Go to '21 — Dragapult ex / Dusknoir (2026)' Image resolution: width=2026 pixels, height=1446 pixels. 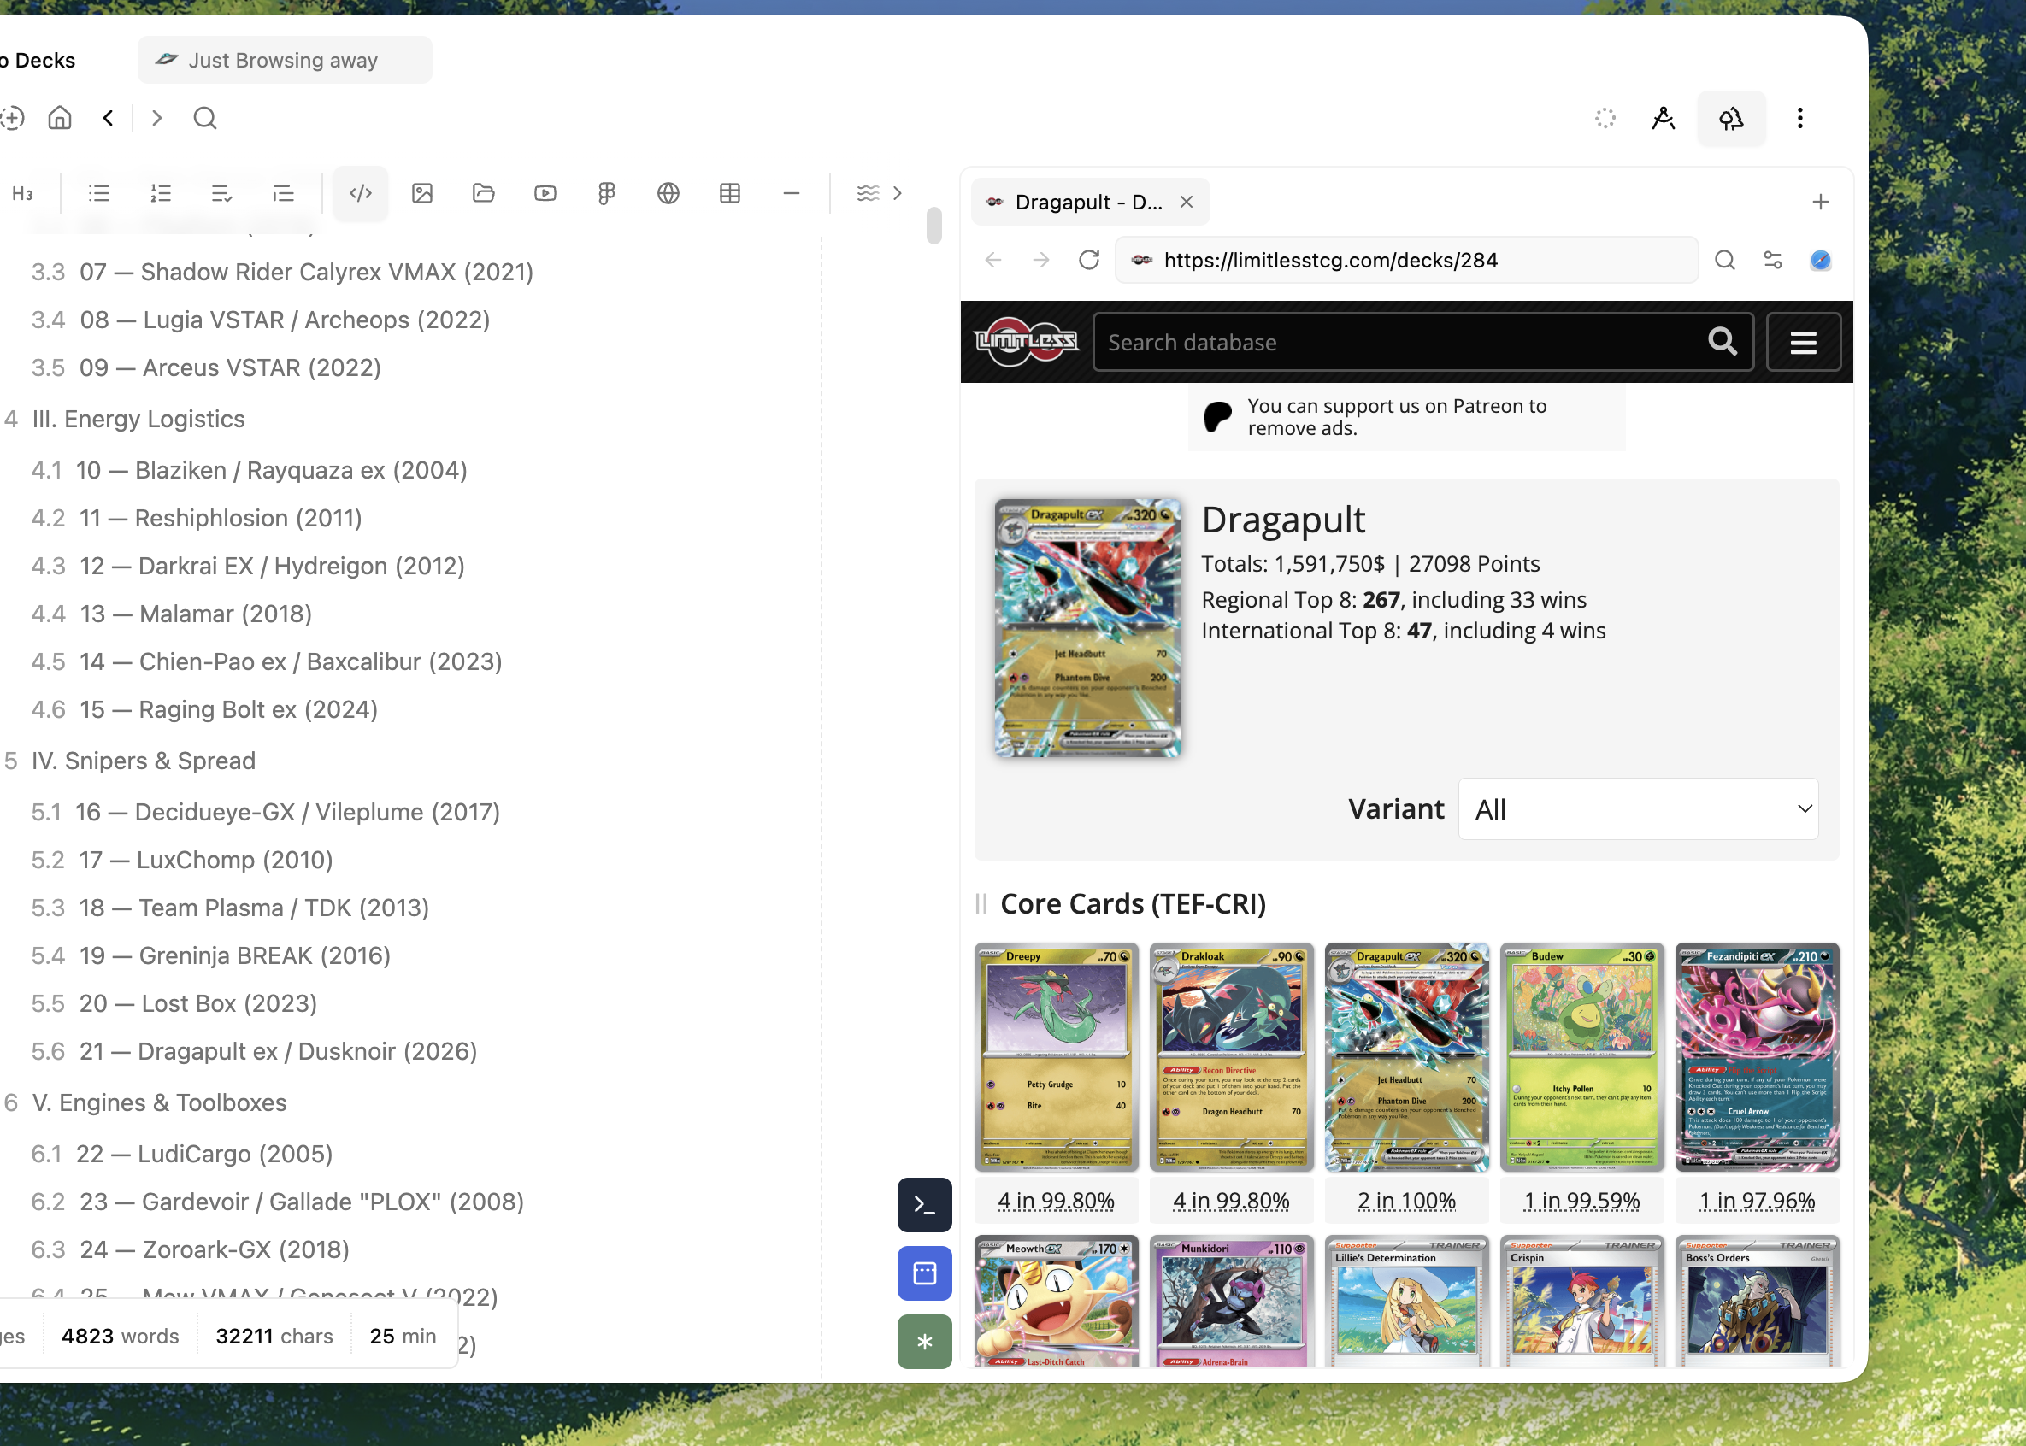278,1051
